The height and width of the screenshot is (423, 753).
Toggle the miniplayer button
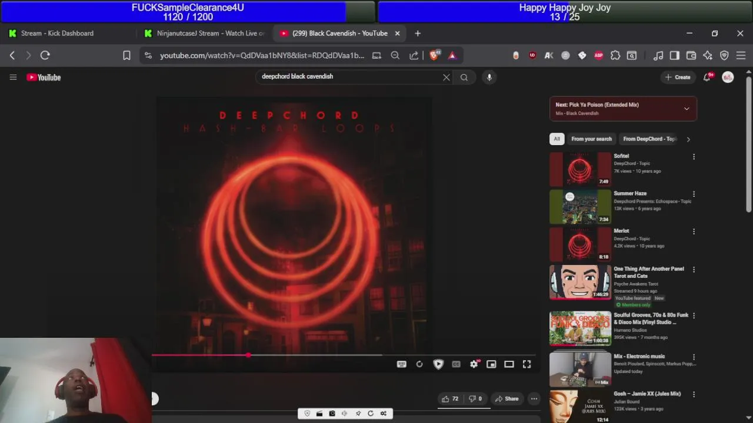[491, 364]
